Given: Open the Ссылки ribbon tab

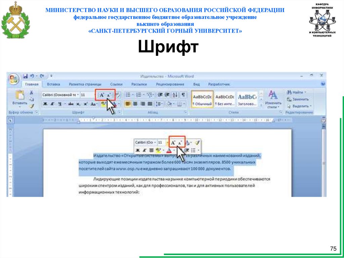Looking at the screenshot, I should (x=116, y=84).
